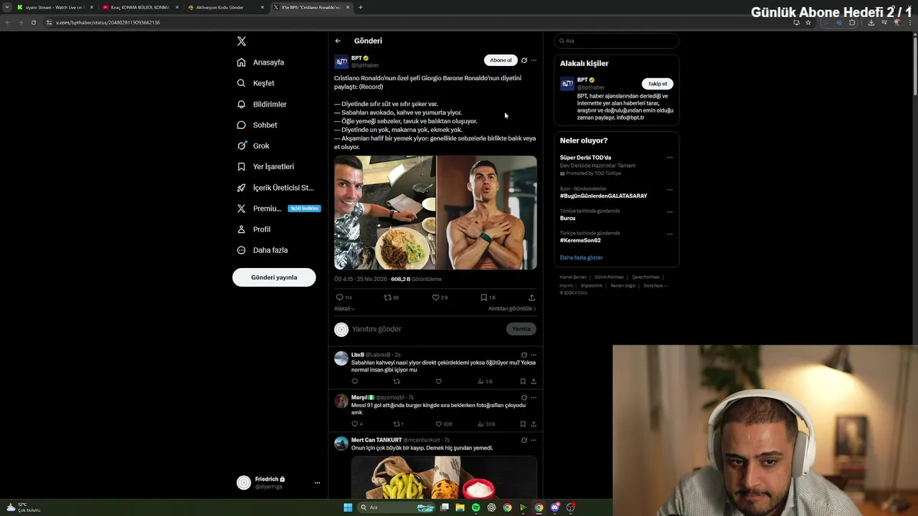Open Bildirimler notifications

262,104
